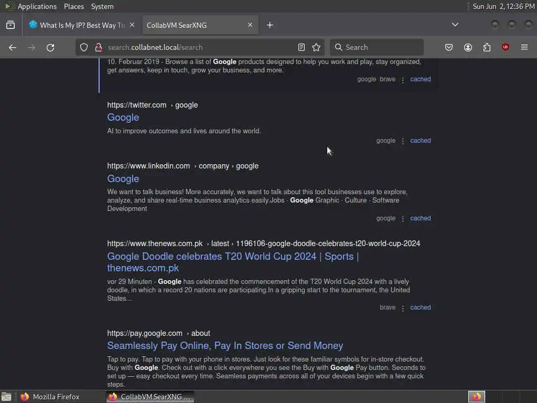
Task: Open the uBlock Origin extension icon
Action: pos(505,47)
